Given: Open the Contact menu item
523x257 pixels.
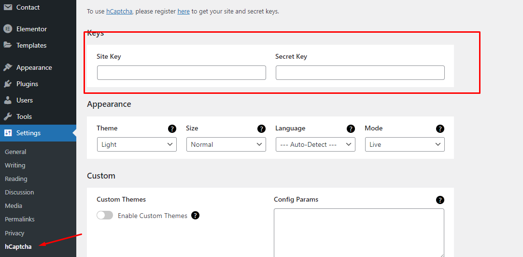Looking at the screenshot, I should pos(38,7).
